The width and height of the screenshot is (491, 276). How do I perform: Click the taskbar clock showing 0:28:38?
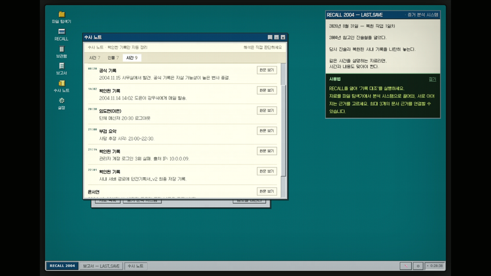435,266
